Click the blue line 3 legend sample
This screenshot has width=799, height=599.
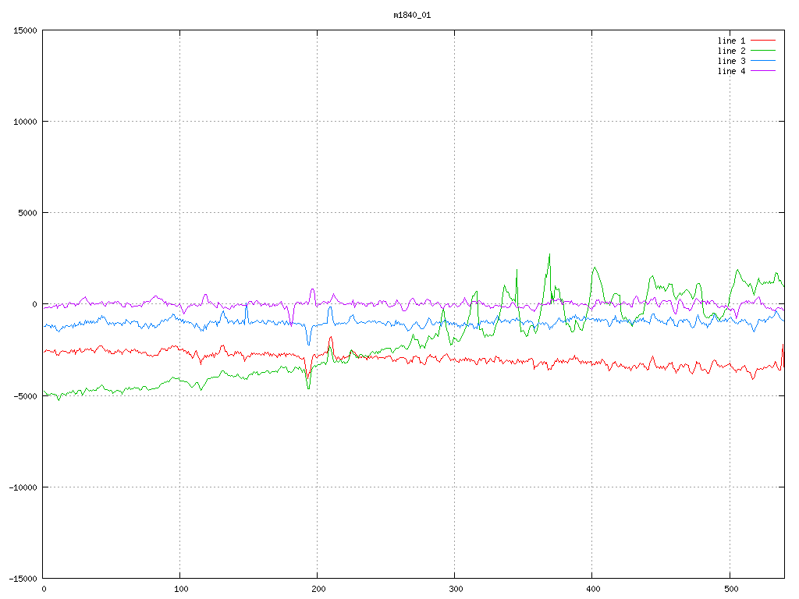764,61
